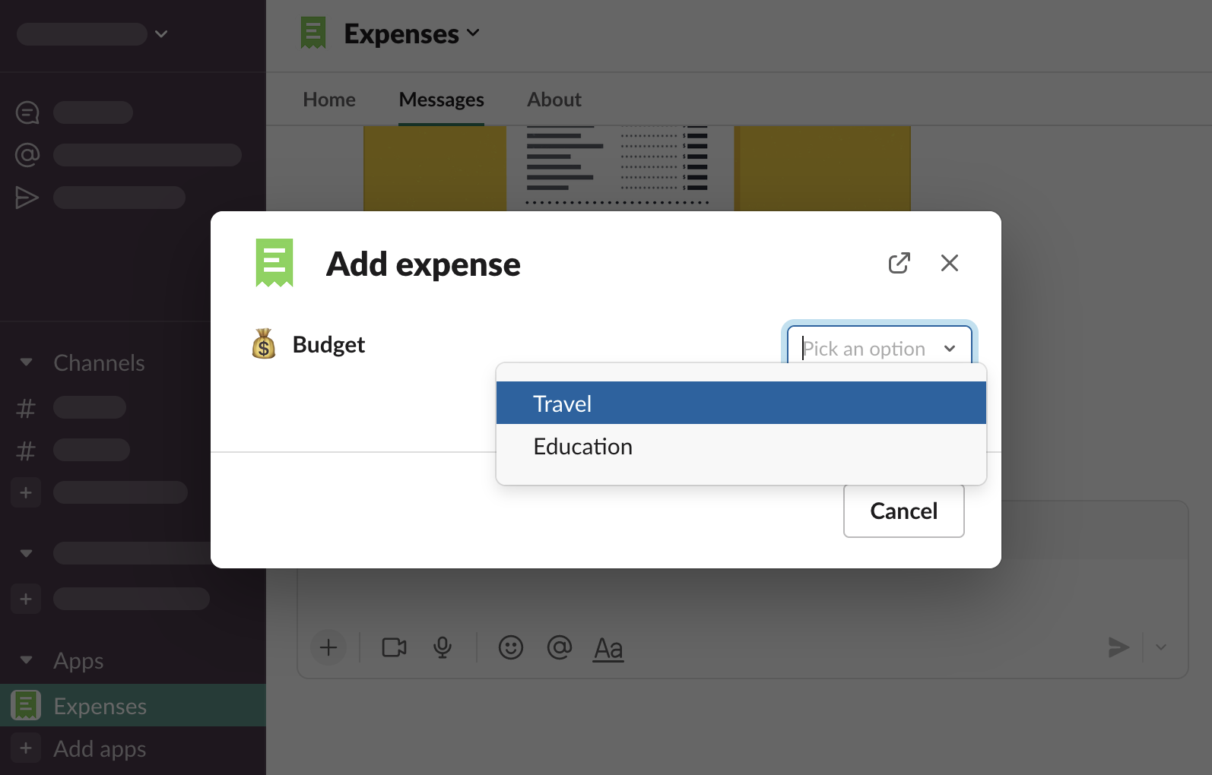Click the mention @ icon in composer

click(x=559, y=647)
